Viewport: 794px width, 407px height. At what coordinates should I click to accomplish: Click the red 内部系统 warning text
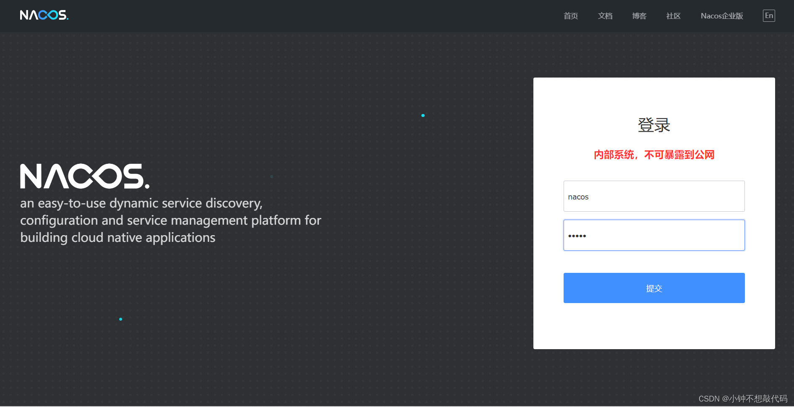(654, 155)
